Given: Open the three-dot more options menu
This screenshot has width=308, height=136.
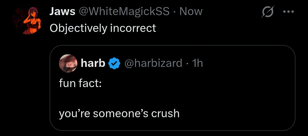Looking at the screenshot, I should [288, 12].
